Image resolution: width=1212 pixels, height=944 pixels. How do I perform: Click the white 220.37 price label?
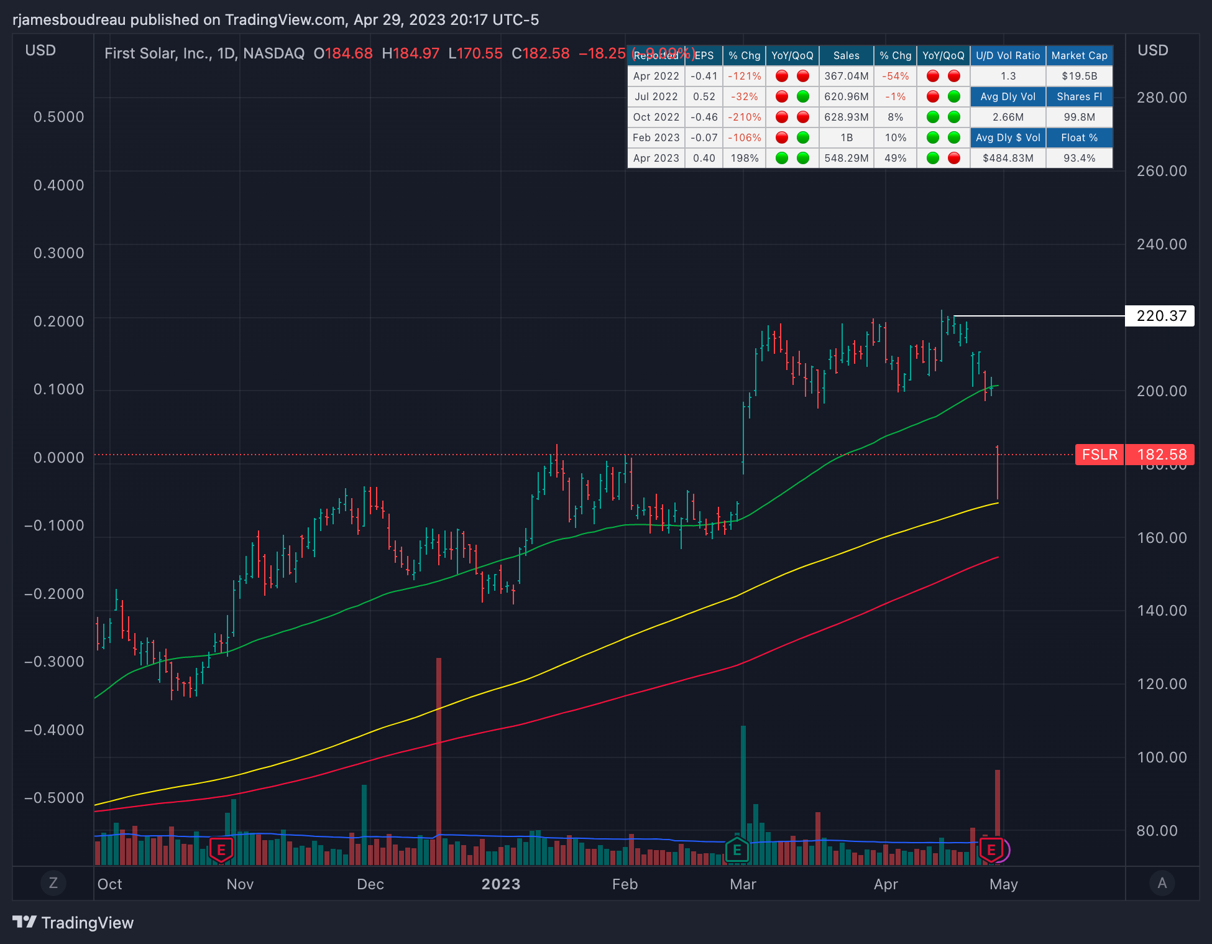[1160, 316]
